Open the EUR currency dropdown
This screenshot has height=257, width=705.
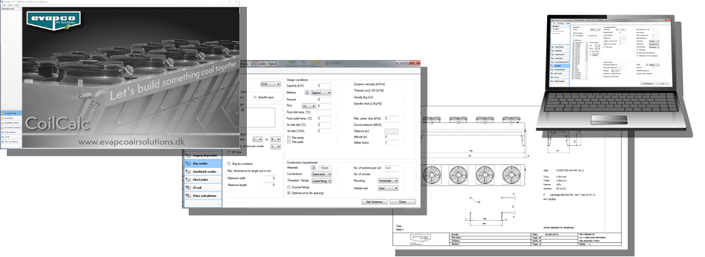(271, 84)
